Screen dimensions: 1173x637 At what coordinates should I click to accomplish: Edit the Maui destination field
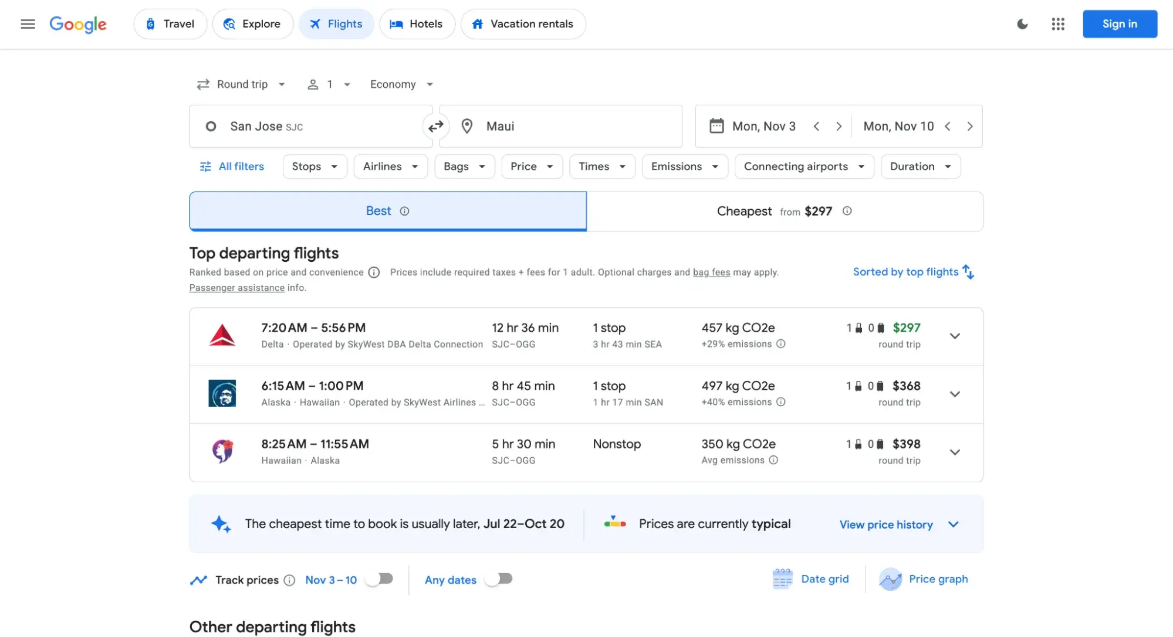click(560, 127)
